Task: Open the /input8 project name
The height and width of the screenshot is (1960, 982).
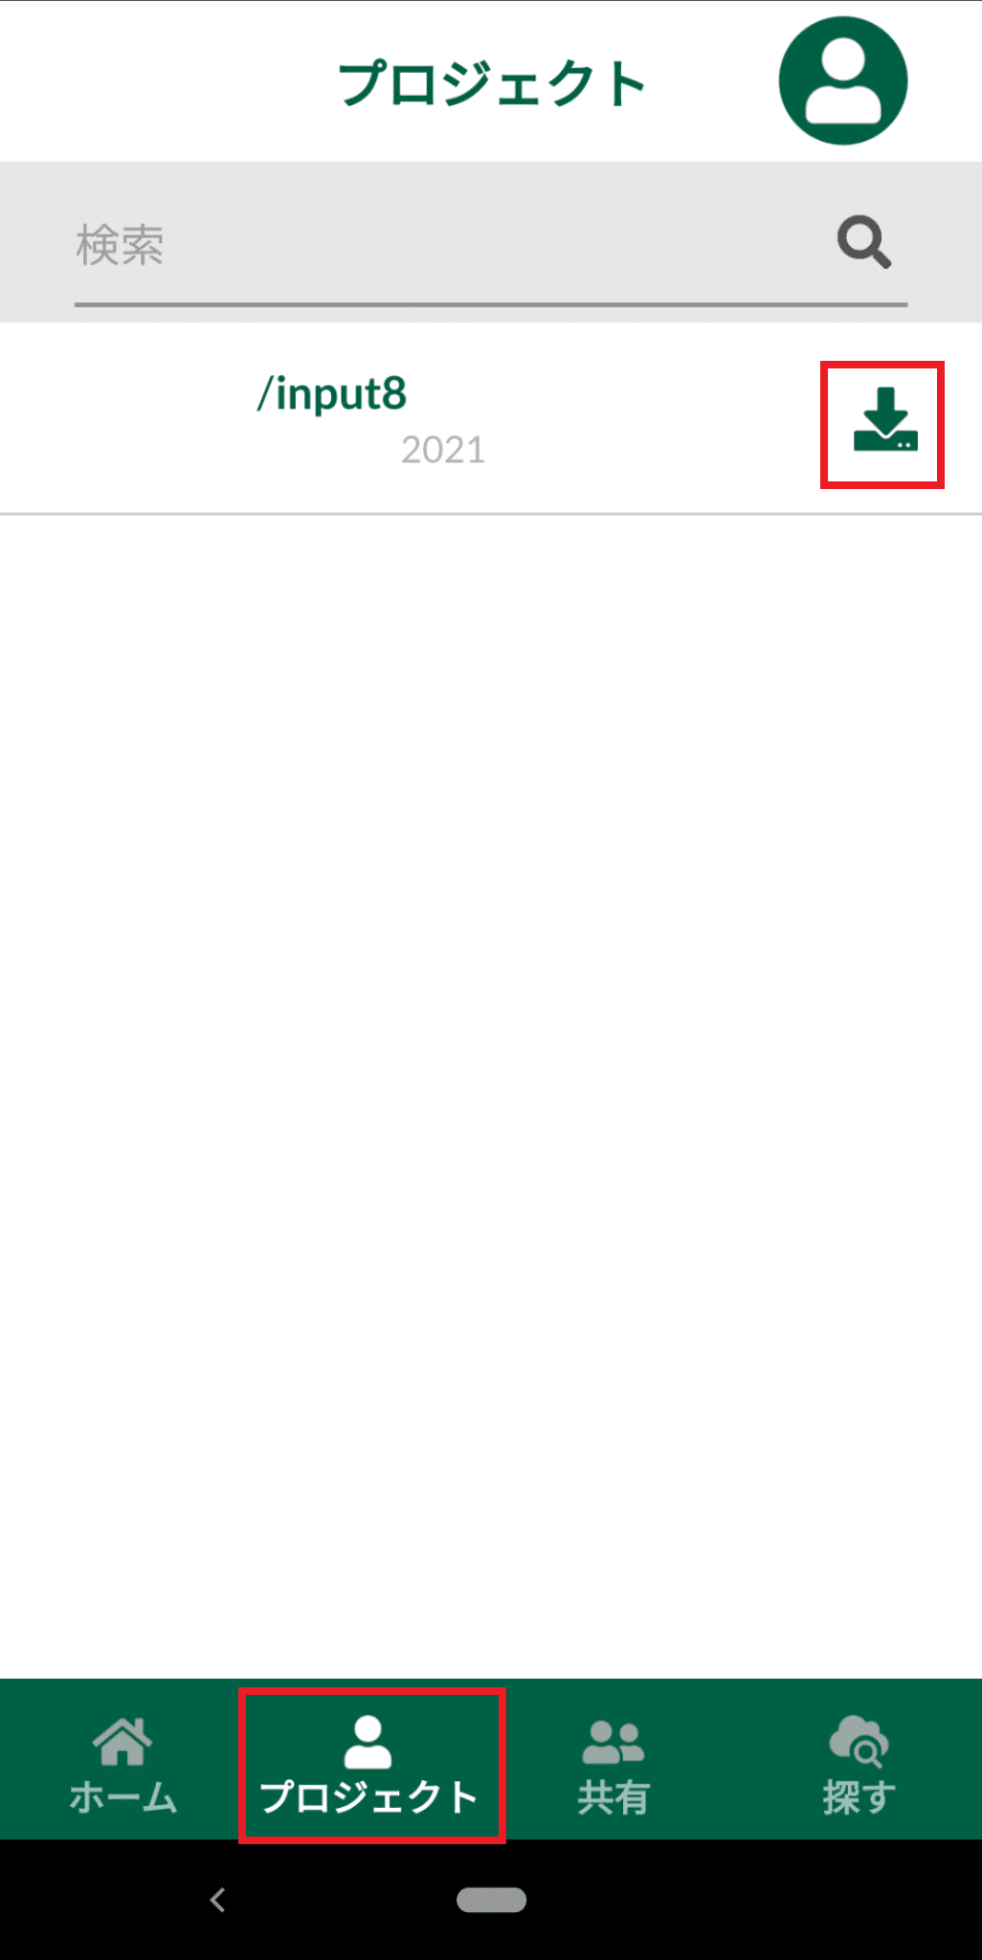Action: (x=332, y=393)
